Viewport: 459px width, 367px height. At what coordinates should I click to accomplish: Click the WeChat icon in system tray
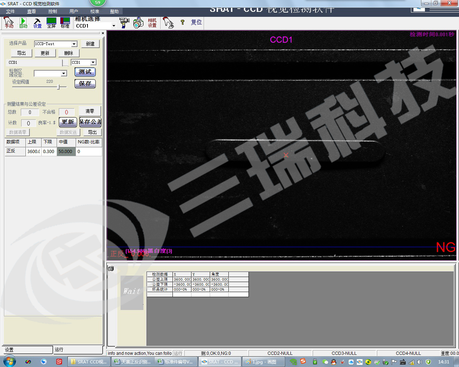pyautogui.click(x=325, y=362)
